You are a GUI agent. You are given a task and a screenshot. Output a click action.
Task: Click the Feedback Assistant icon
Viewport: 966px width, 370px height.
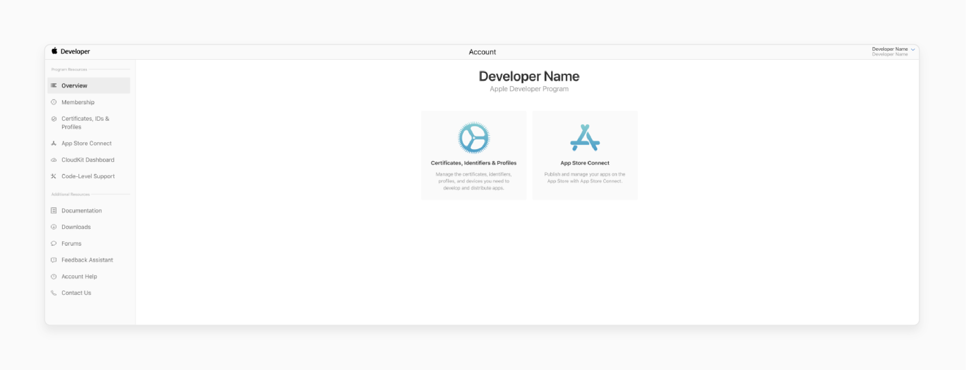coord(54,260)
